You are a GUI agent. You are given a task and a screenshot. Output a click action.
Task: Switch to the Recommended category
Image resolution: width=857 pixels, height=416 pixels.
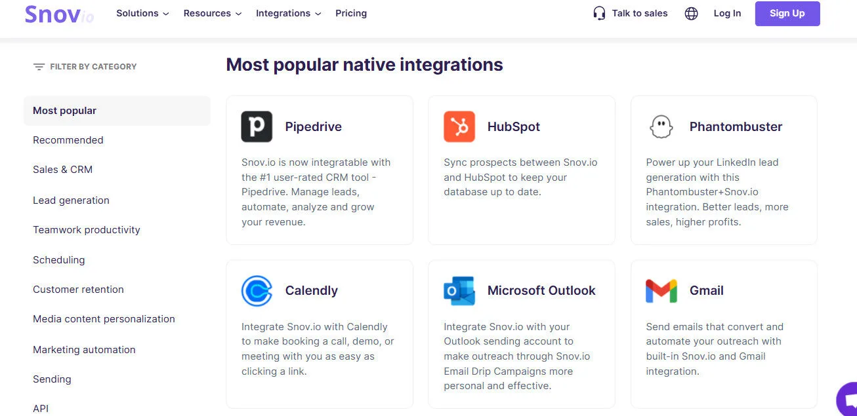[x=68, y=140]
